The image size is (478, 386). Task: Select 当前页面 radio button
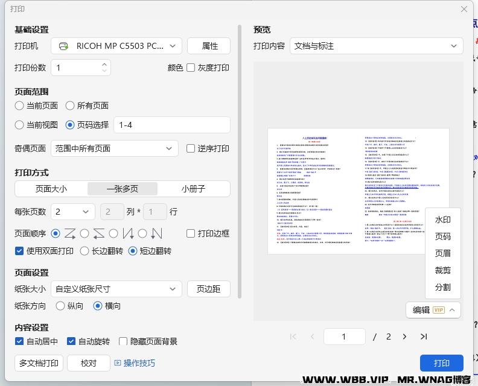(x=19, y=106)
